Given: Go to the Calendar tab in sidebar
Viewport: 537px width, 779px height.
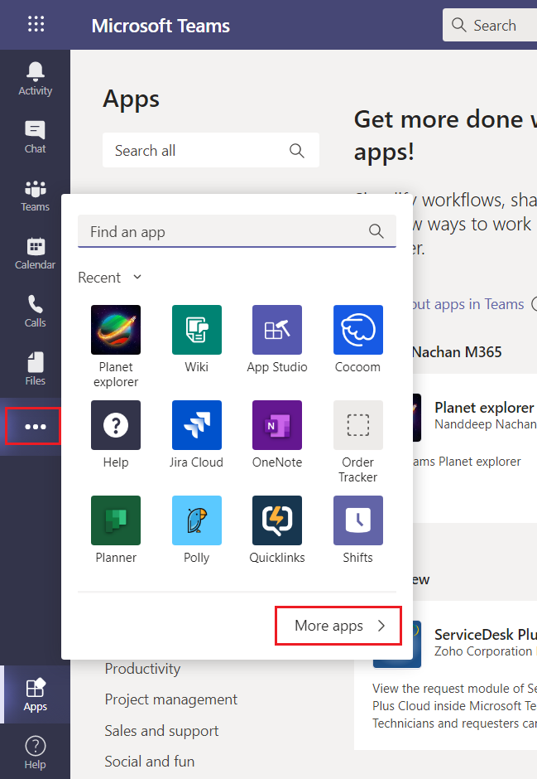Looking at the screenshot, I should [35, 254].
